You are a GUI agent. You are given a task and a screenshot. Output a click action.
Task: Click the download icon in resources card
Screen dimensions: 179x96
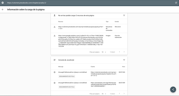[54, 15]
